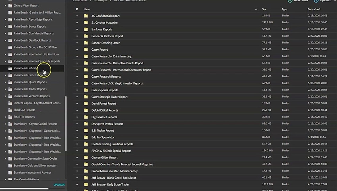This screenshot has height=191, width=337.
Task: Sort the file list by Name column
Action: tap(87, 9)
